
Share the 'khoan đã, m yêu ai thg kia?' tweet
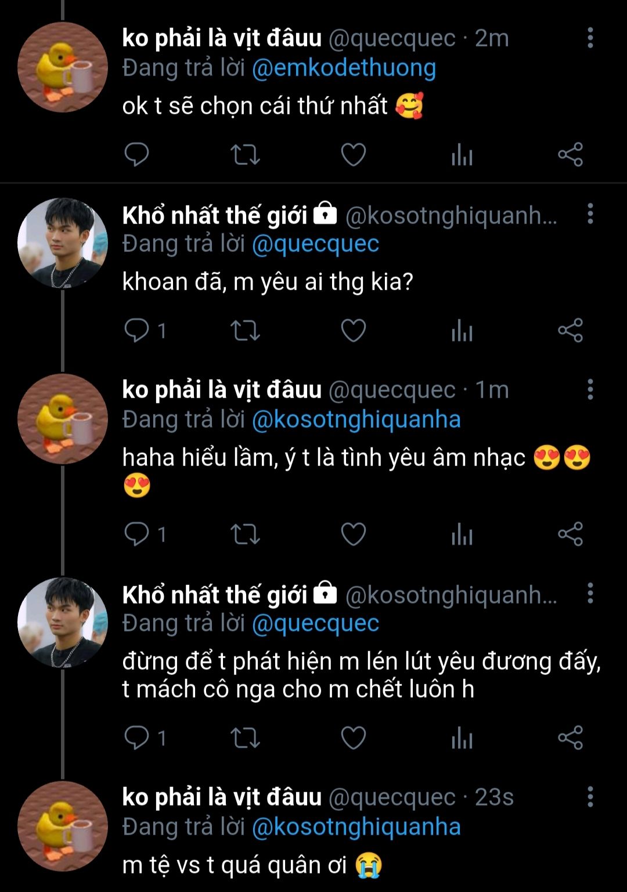point(570,331)
